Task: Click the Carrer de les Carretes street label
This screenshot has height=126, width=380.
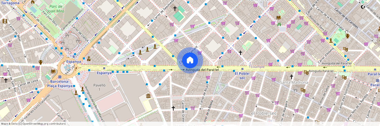Action: pos(346,18)
